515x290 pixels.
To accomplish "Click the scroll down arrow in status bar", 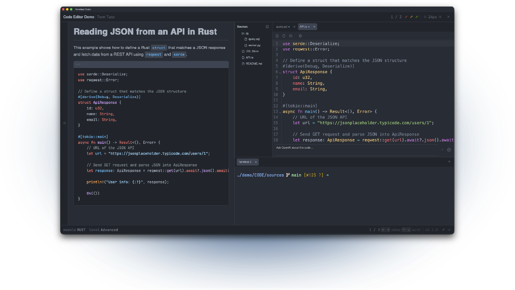I will point(409,230).
